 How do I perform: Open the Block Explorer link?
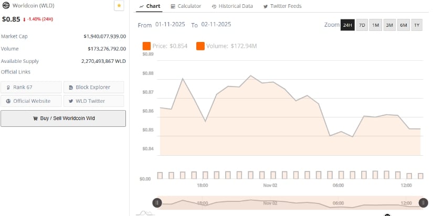coord(93,87)
